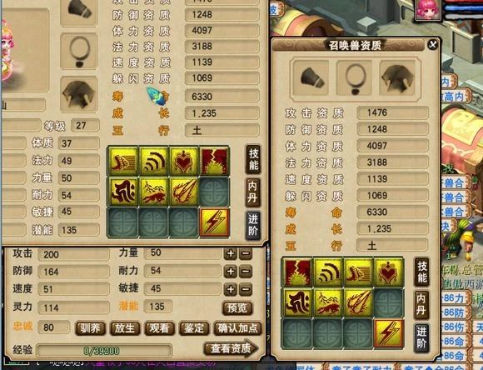The width and height of the screenshot is (483, 370).
Task: Click the 查看资质 arrow button
Action: click(231, 348)
